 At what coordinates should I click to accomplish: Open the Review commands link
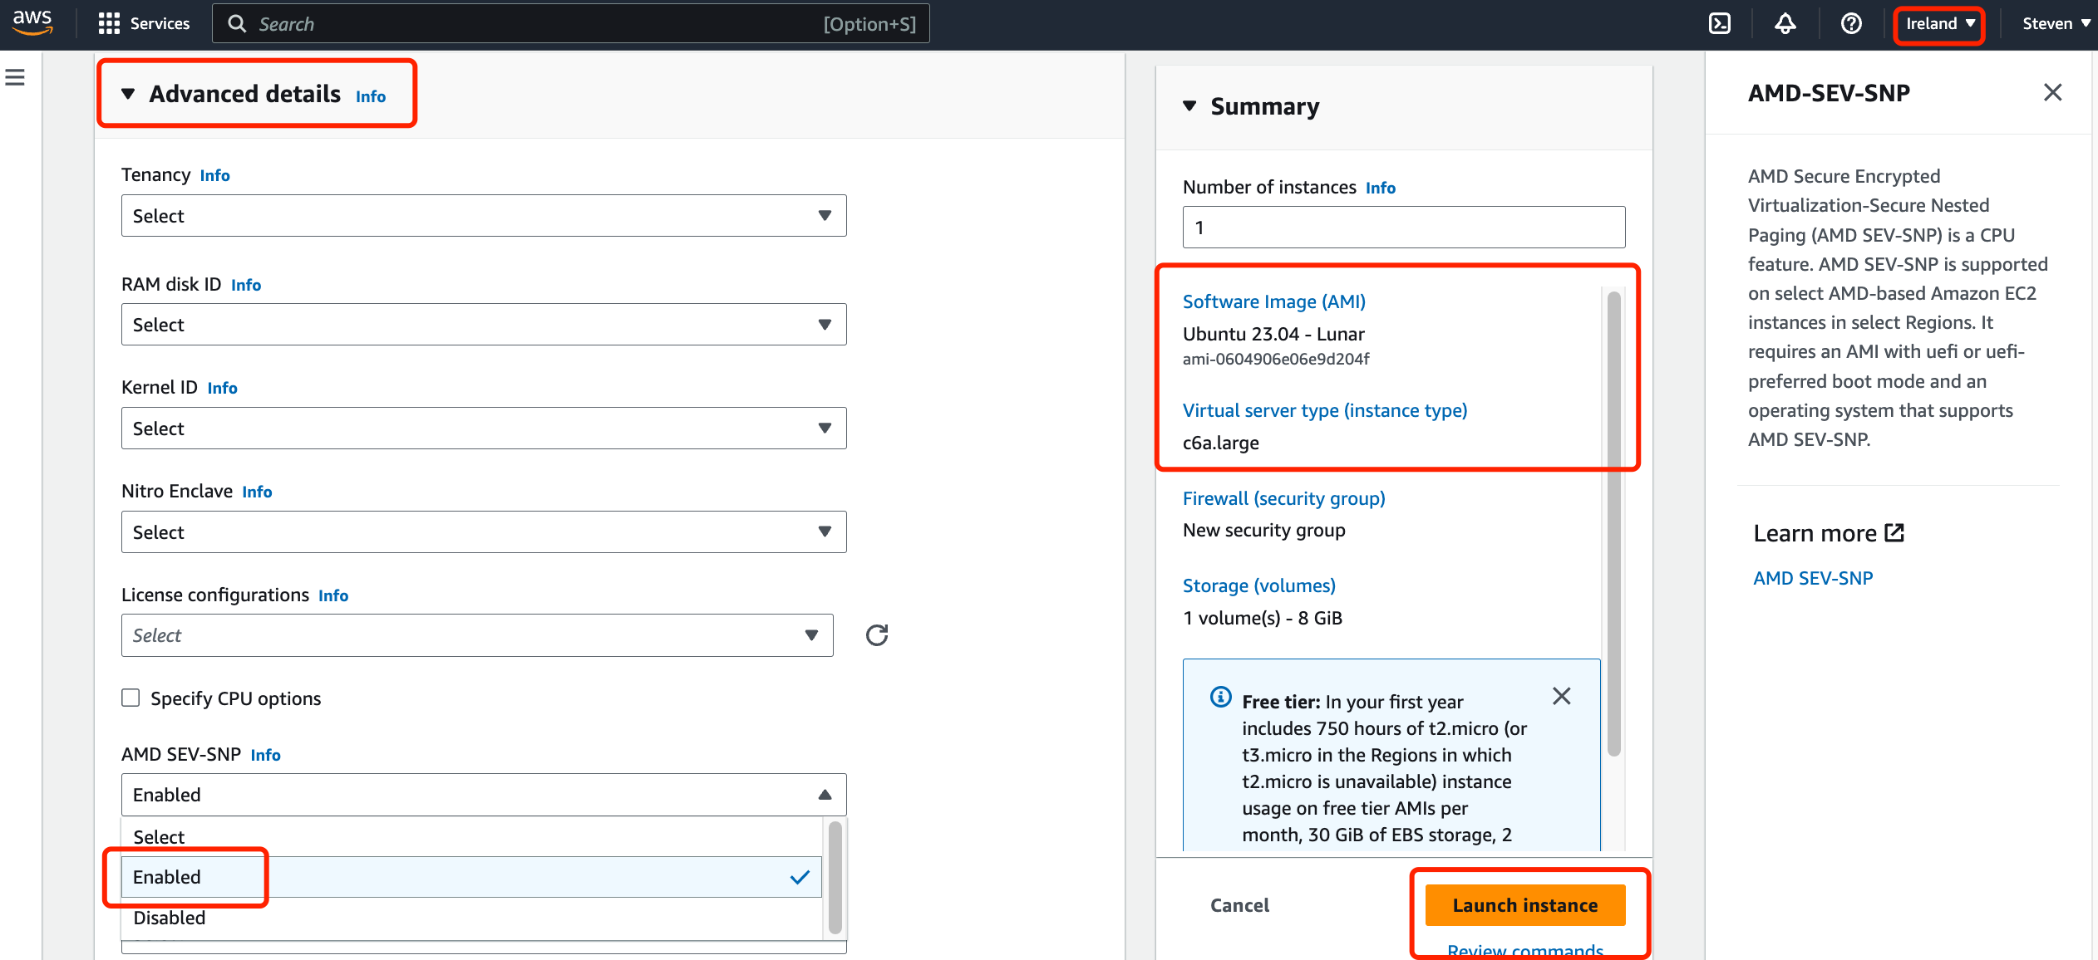(x=1525, y=950)
